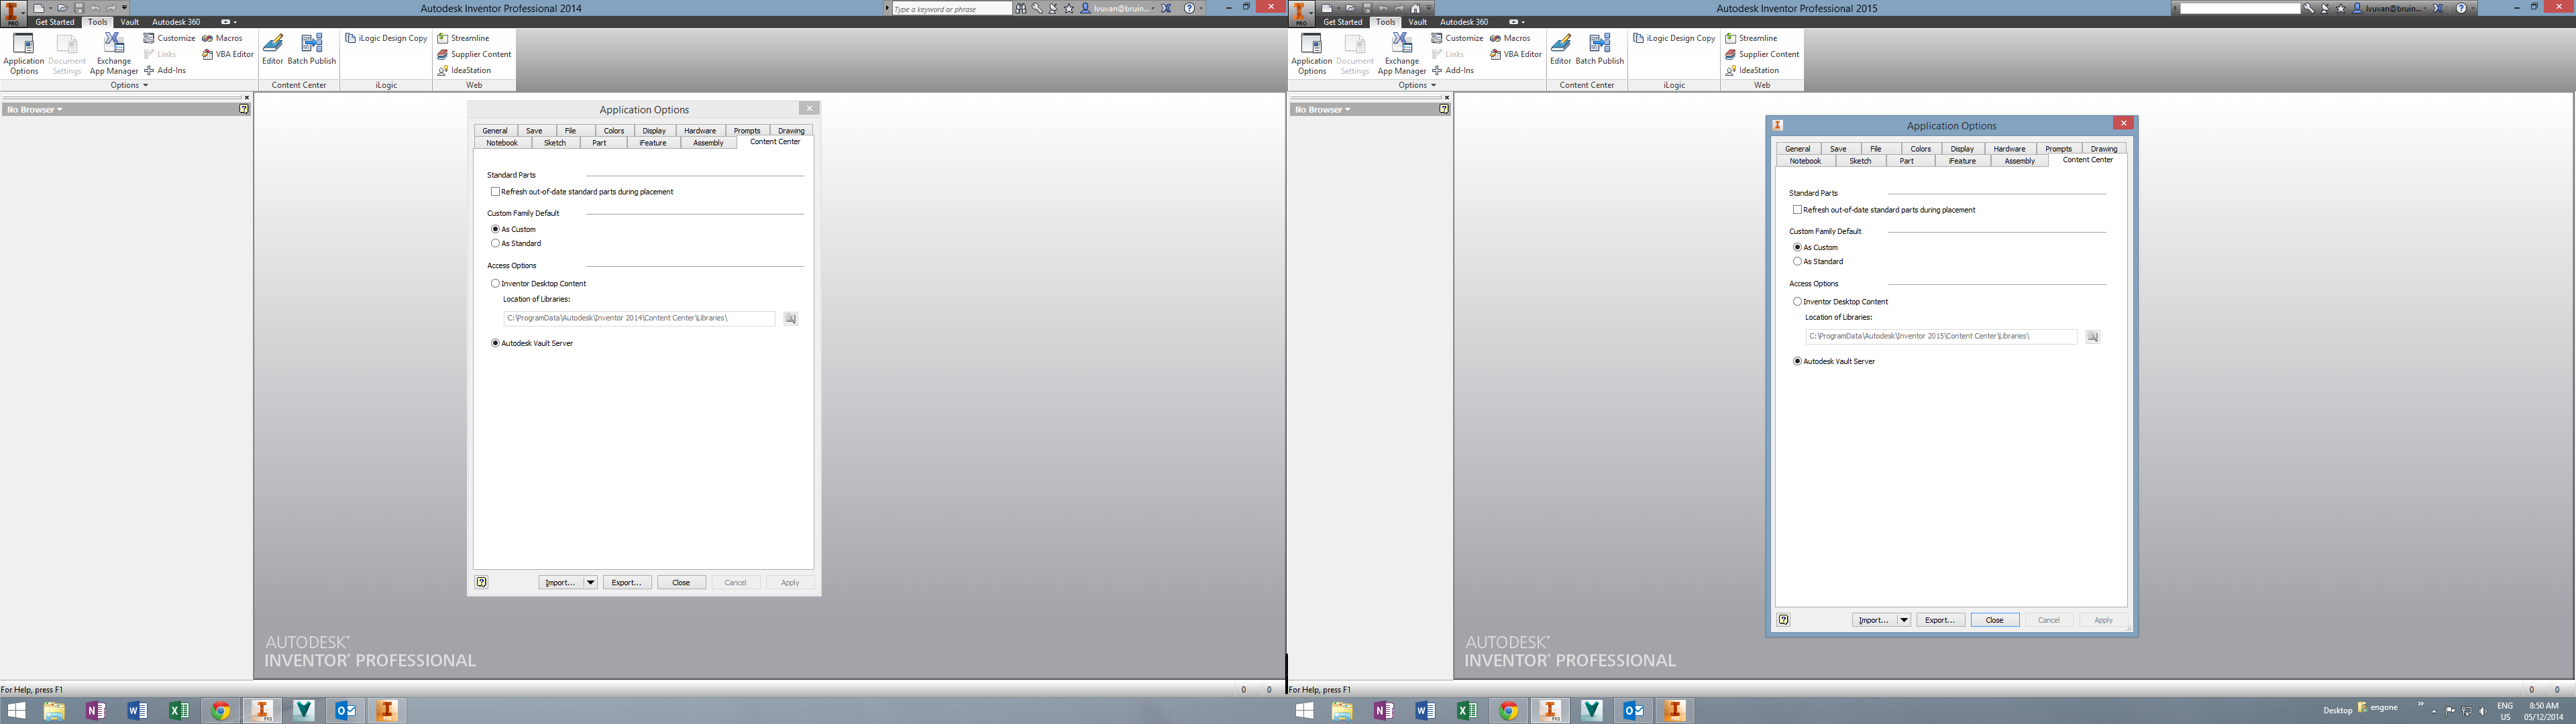Viewport: 2576px width, 724px height.
Task: Open Macros in the Inventor 2015 ribbon
Action: click(x=1510, y=38)
